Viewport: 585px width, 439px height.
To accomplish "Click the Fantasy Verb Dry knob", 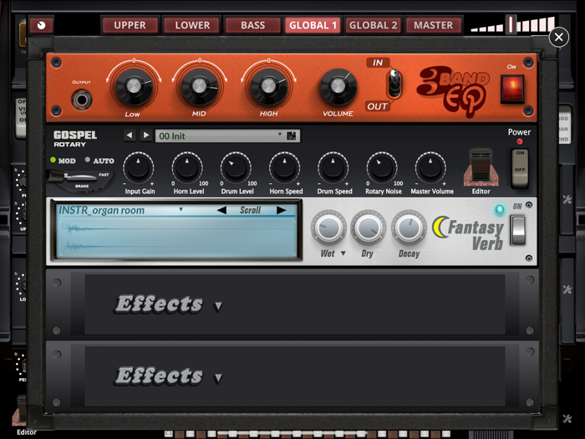I will [x=369, y=228].
